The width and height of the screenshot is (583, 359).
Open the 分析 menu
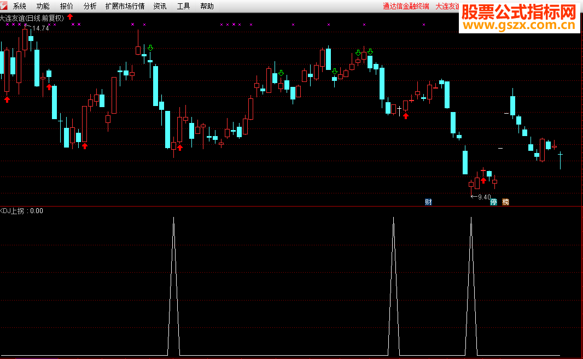pos(90,6)
